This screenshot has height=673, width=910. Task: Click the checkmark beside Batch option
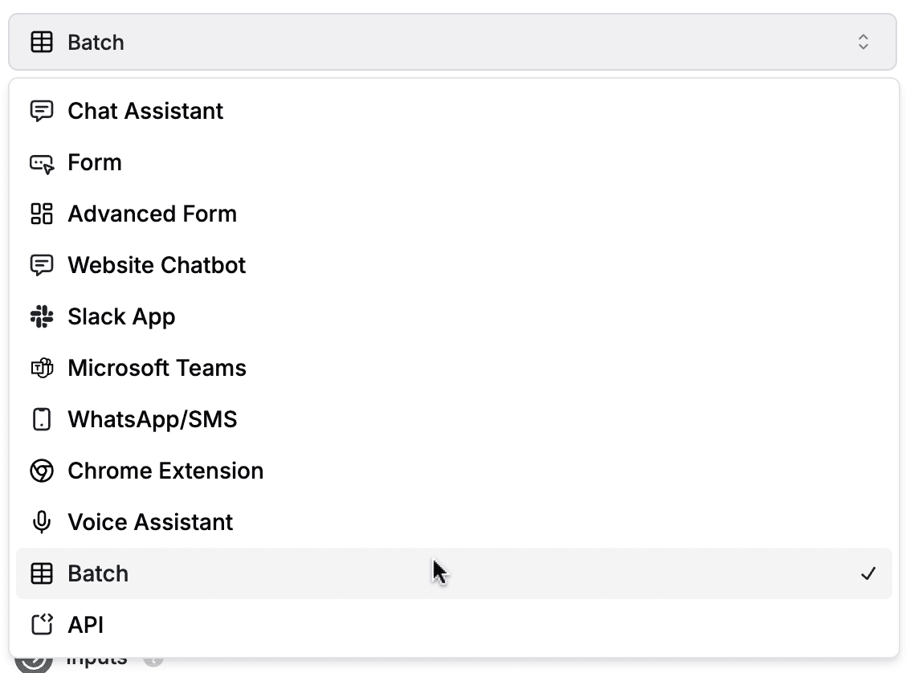(868, 573)
